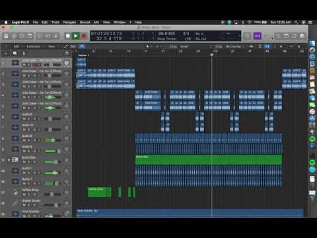The image size is (317, 238).
Task: Open the Navigate menu
Action: pos(69,22)
